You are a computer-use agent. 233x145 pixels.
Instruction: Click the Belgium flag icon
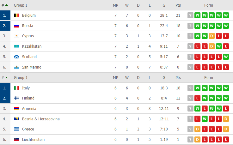point(16,15)
